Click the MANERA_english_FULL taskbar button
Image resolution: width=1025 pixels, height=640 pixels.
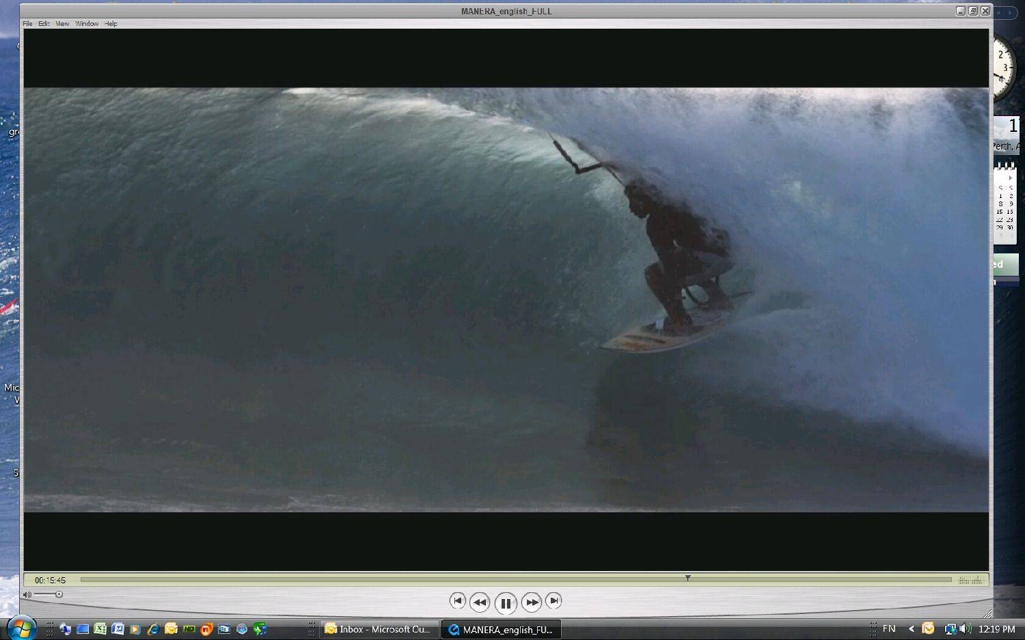click(501, 629)
